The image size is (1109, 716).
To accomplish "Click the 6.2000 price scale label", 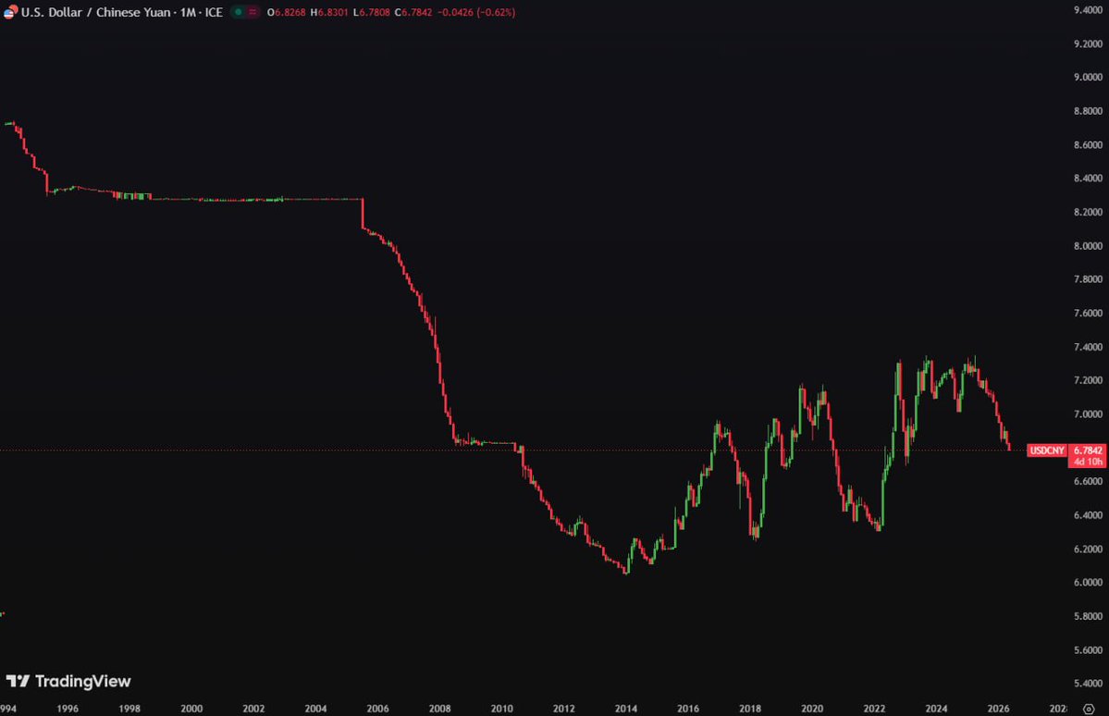I will coord(1088,549).
